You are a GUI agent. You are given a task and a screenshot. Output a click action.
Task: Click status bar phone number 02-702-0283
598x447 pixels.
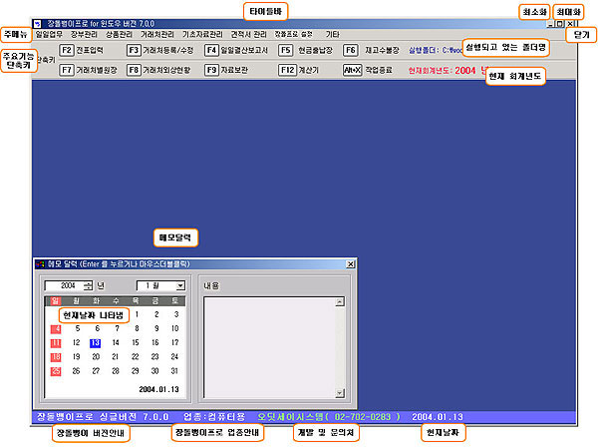click(363, 417)
